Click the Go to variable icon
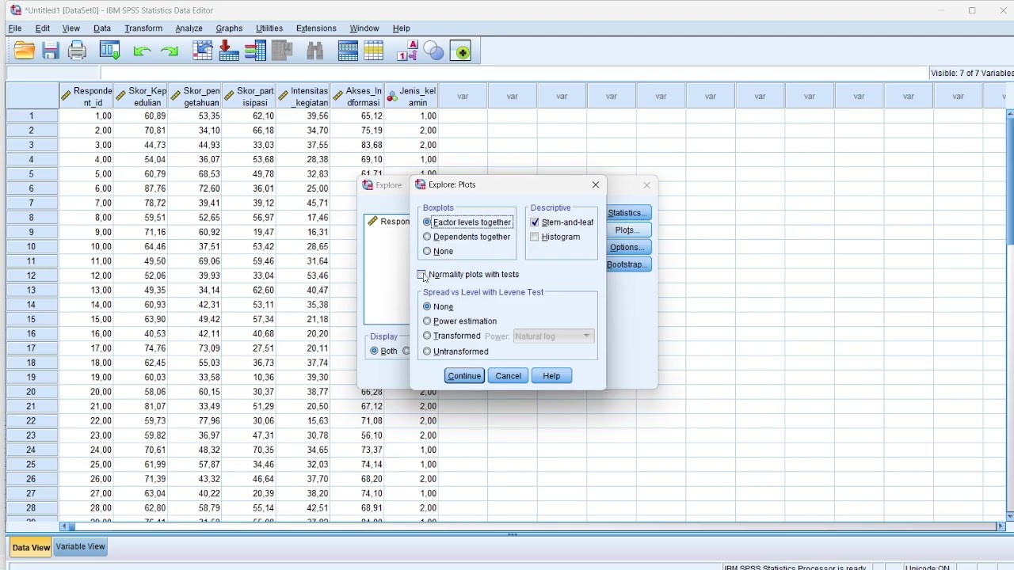The image size is (1014, 570). pyautogui.click(x=229, y=51)
